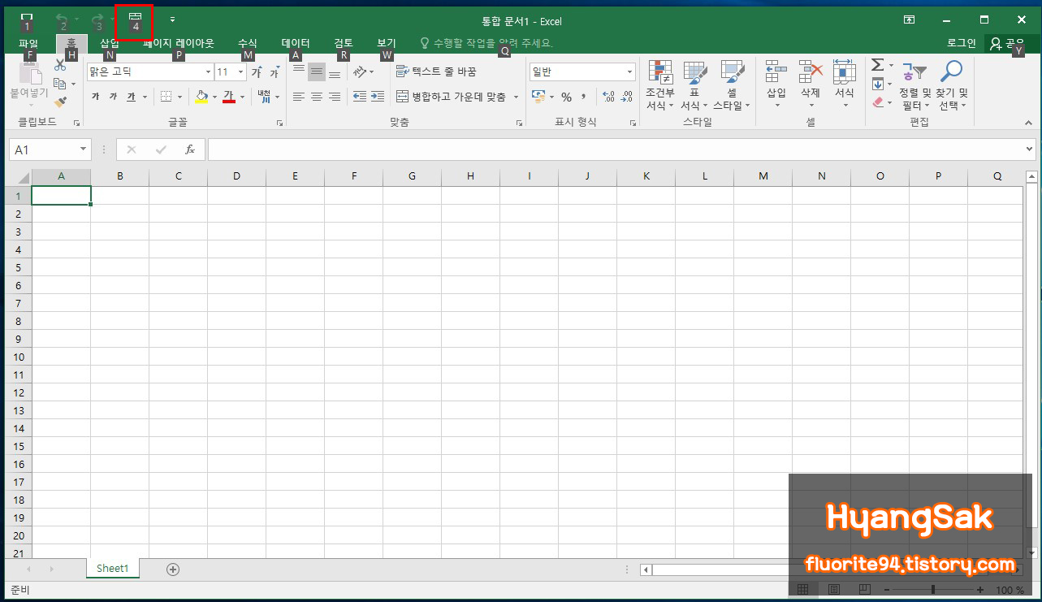Expand the formula bar chevron

tap(1030, 149)
